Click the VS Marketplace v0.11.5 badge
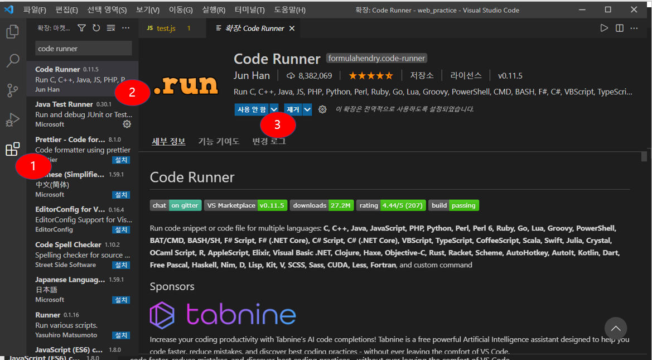 [245, 205]
